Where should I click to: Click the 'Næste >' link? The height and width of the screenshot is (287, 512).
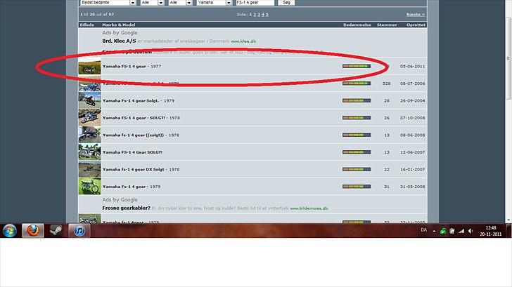click(416, 14)
